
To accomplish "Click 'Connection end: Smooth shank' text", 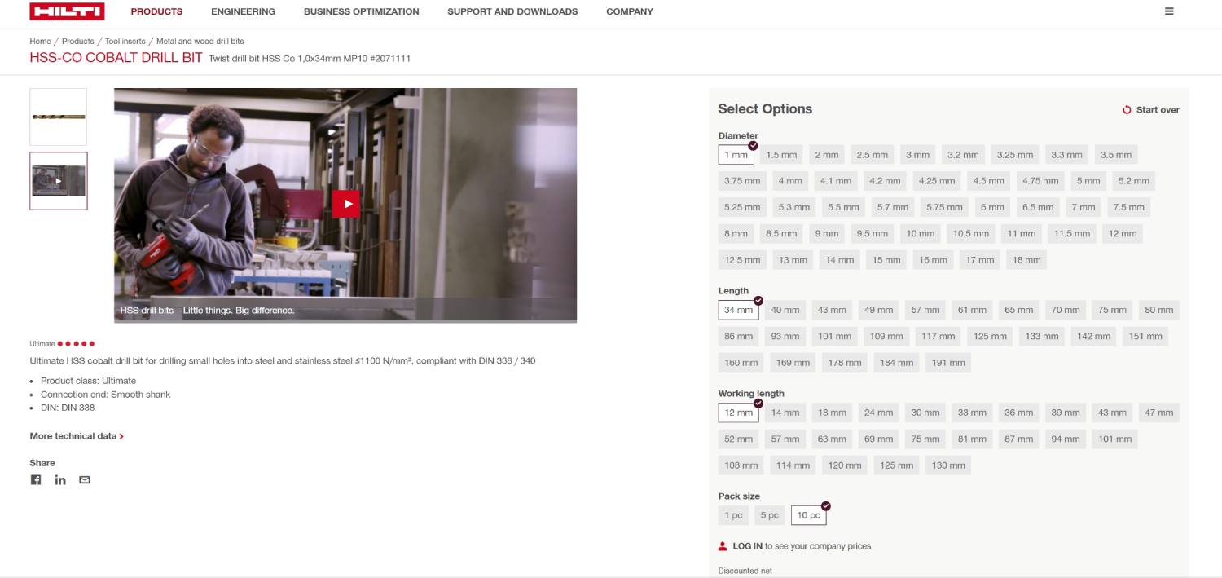I will (x=105, y=395).
